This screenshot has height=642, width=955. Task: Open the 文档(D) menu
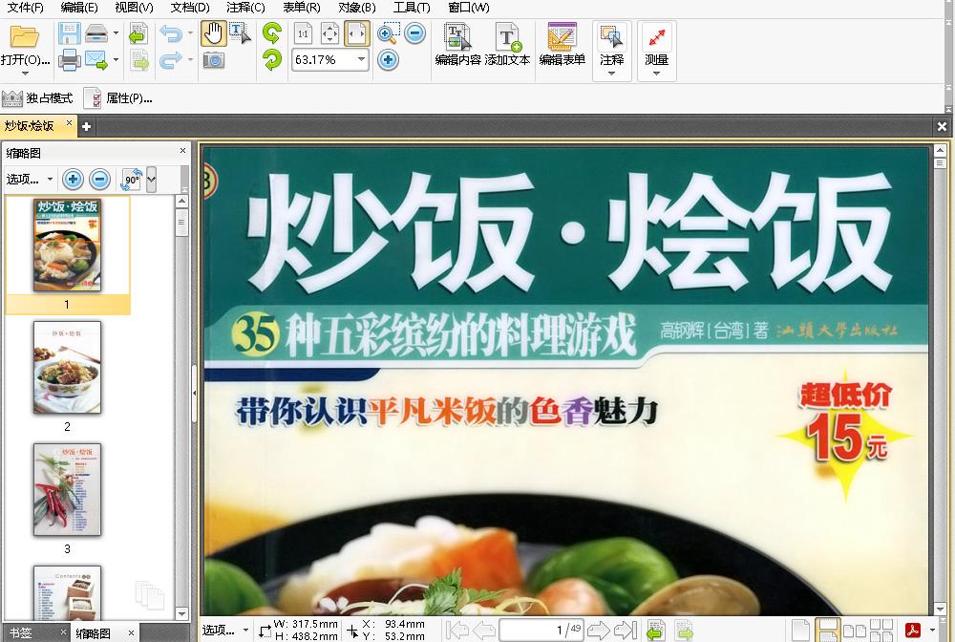(189, 8)
